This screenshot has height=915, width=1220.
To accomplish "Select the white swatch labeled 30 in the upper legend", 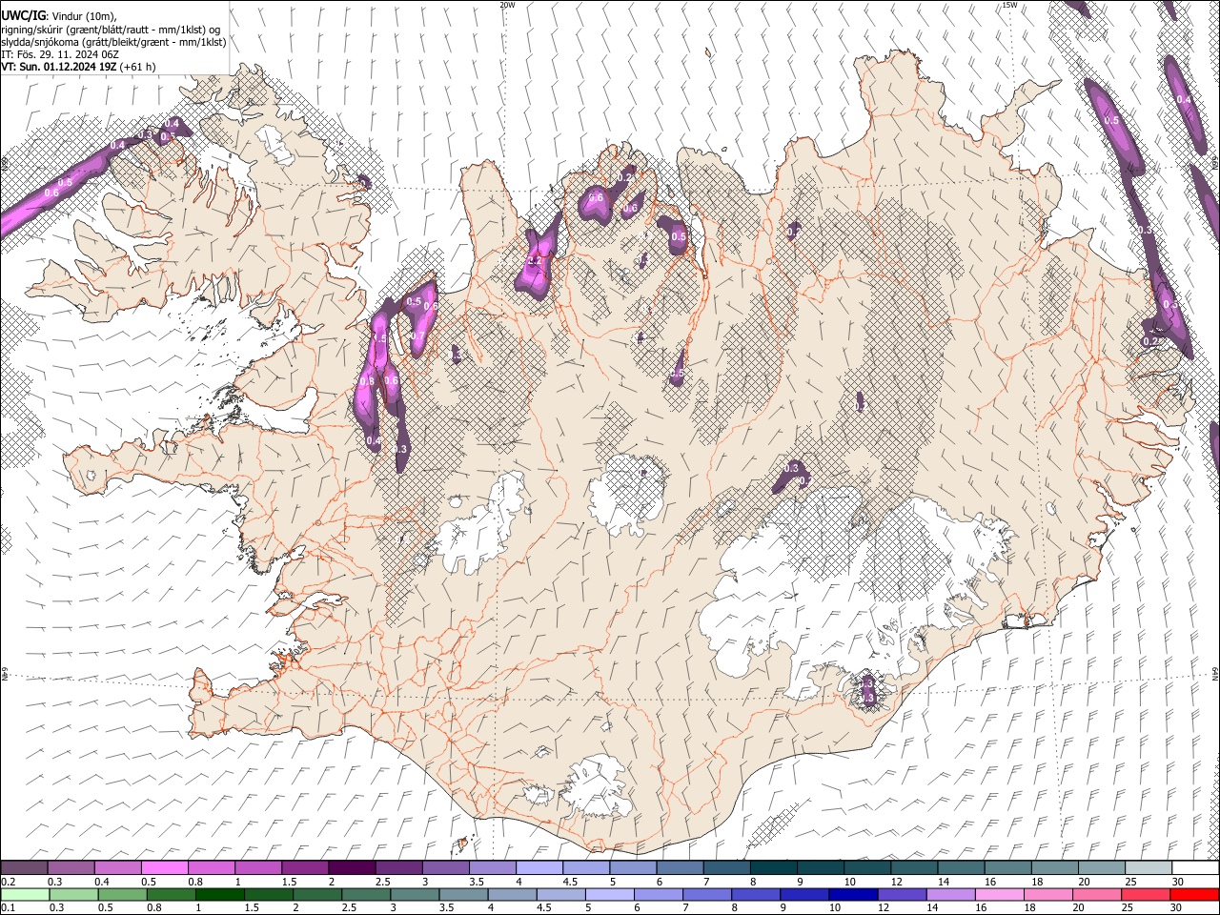I will pos(1195,868).
